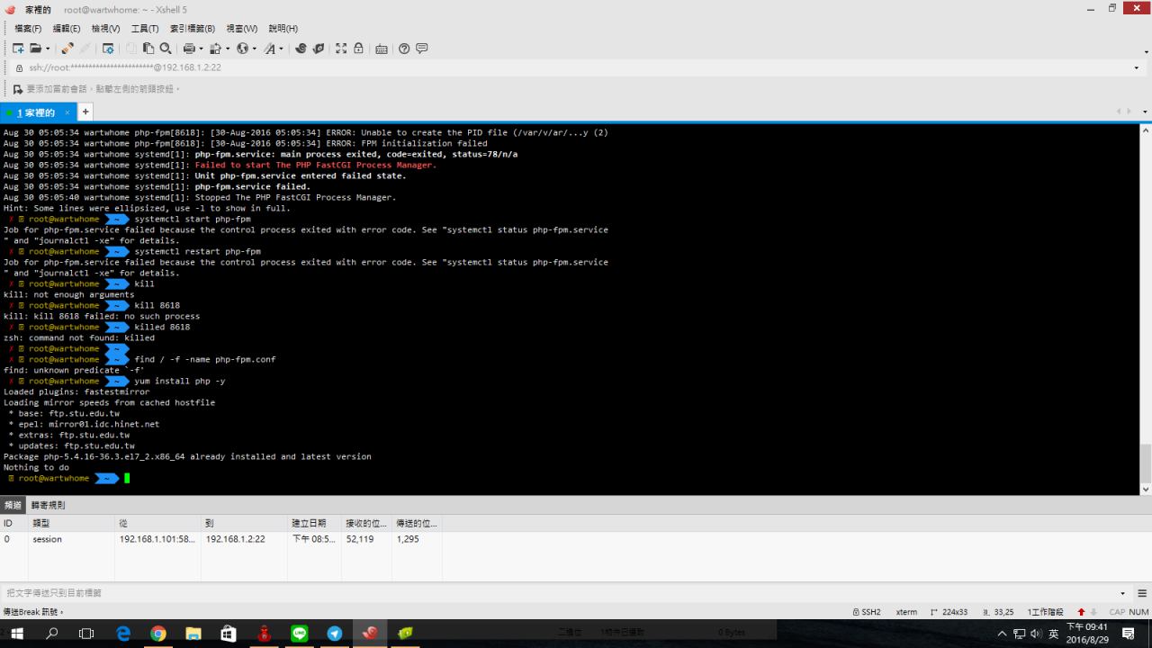Open session properties gear icon
1152x648 pixels.
[108, 49]
